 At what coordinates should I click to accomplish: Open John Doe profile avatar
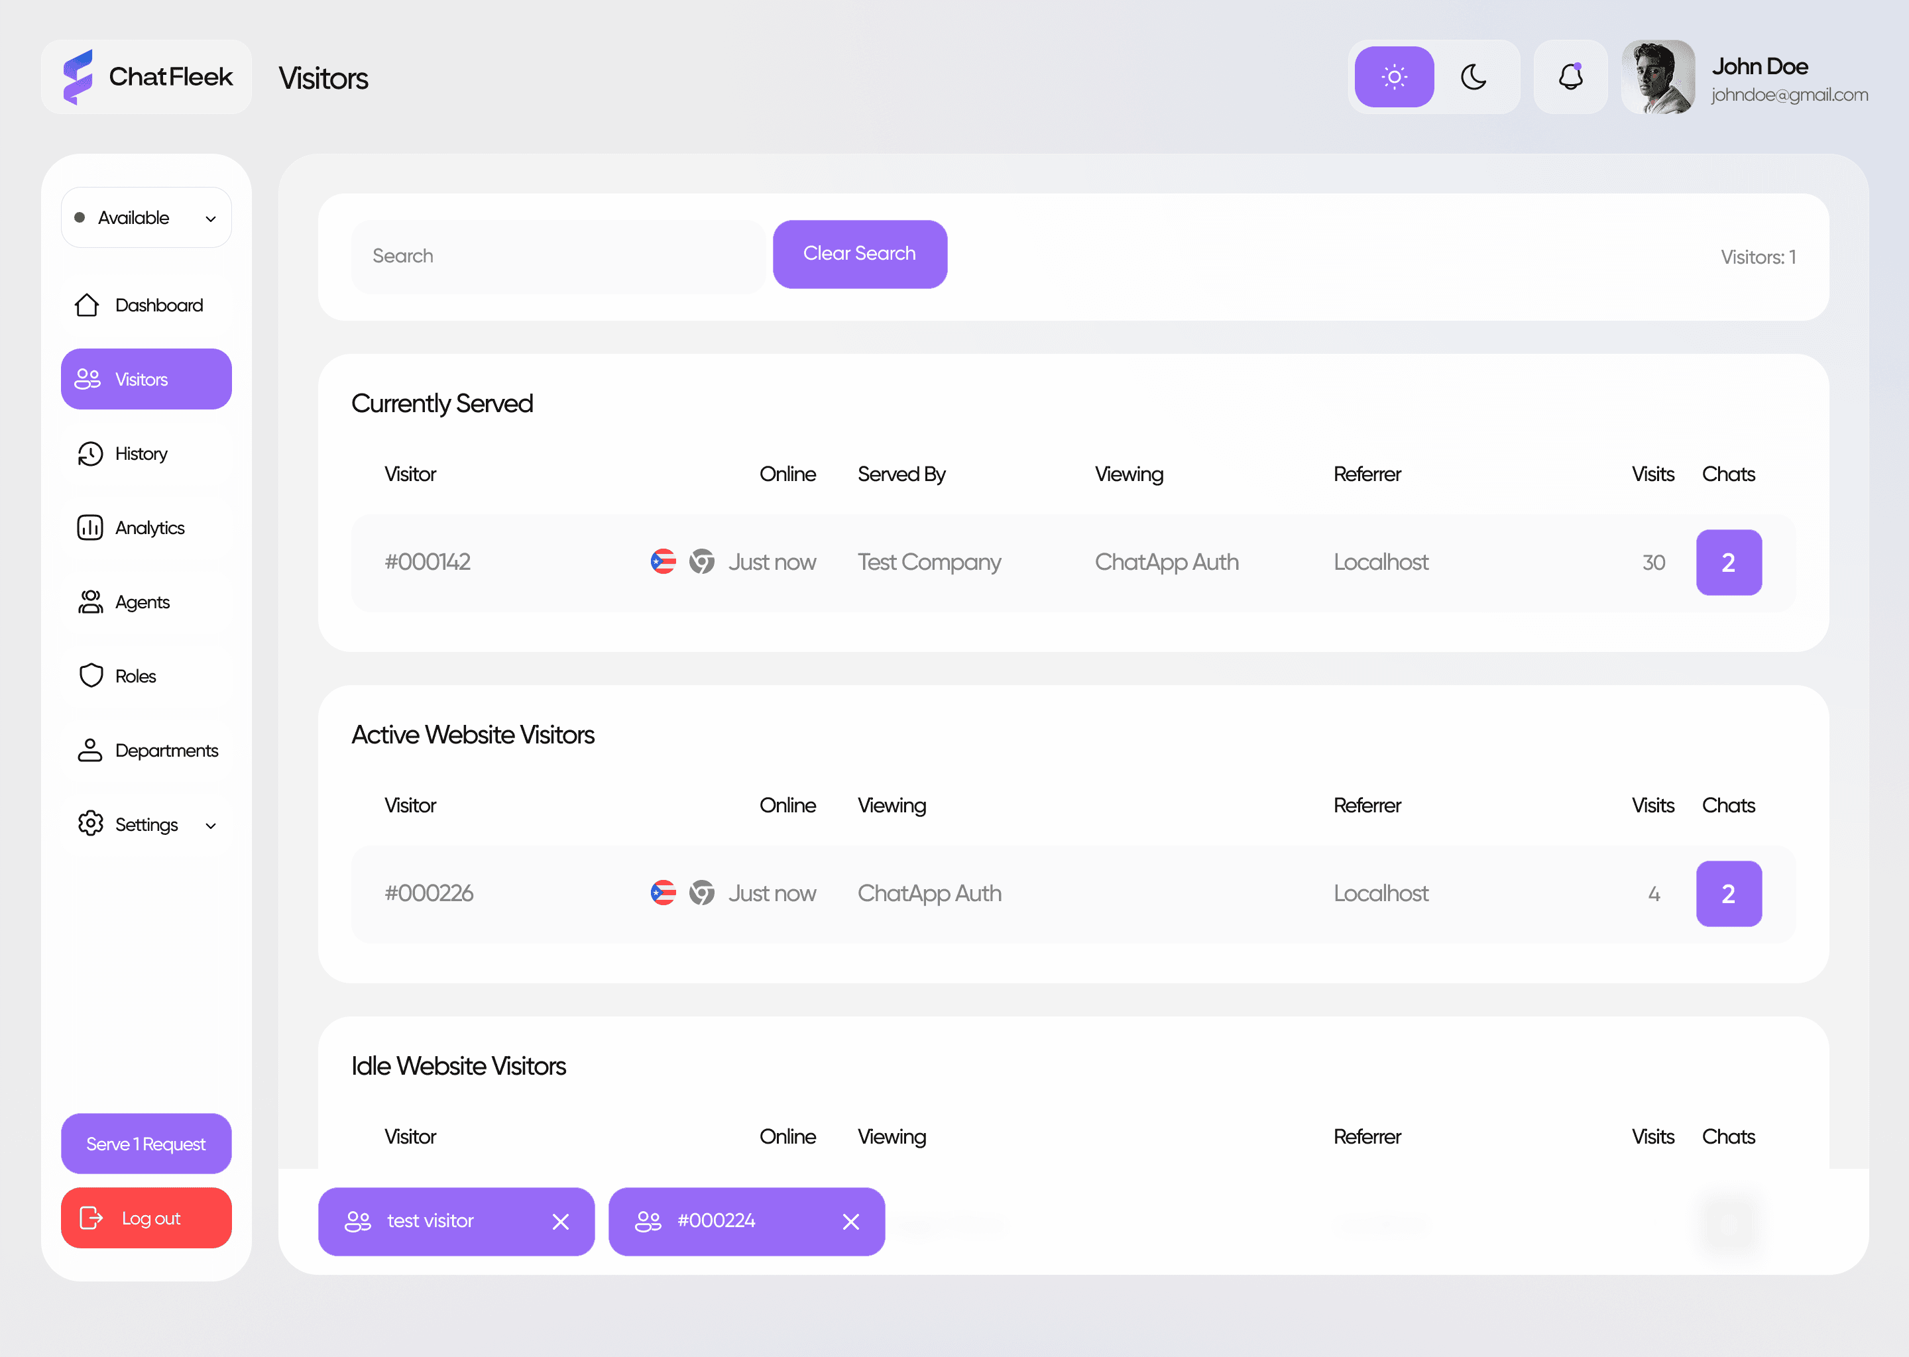1657,77
